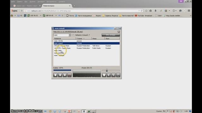Screen dimensions: 202x113
Task: Skip to the next station
Action: click(x=65, y=75)
